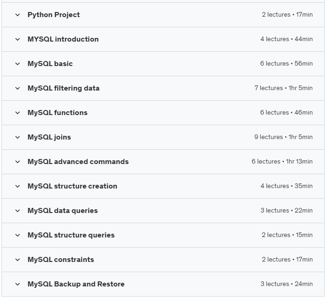Expand the Python Project section chevron

point(18,15)
